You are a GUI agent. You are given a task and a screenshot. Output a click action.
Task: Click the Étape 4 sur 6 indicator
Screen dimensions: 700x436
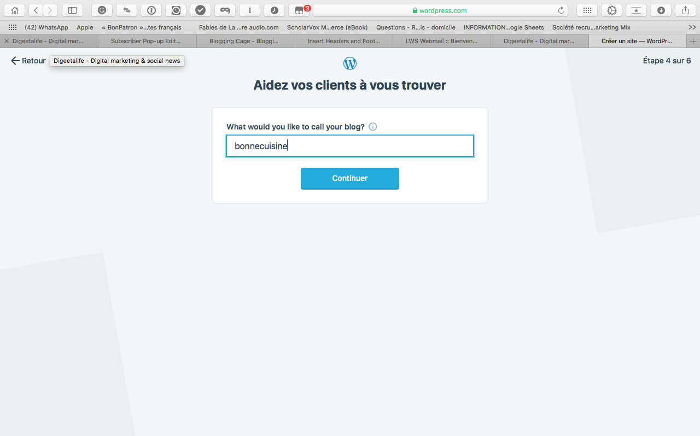(667, 61)
